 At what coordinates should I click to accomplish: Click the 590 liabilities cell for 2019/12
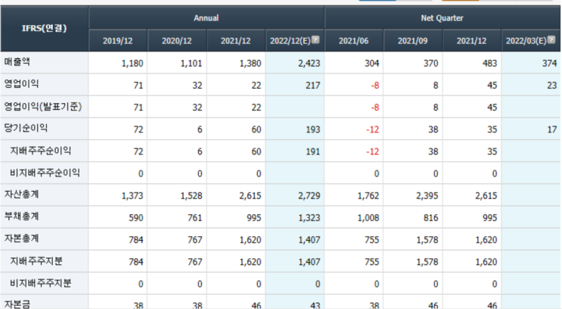tap(118, 217)
